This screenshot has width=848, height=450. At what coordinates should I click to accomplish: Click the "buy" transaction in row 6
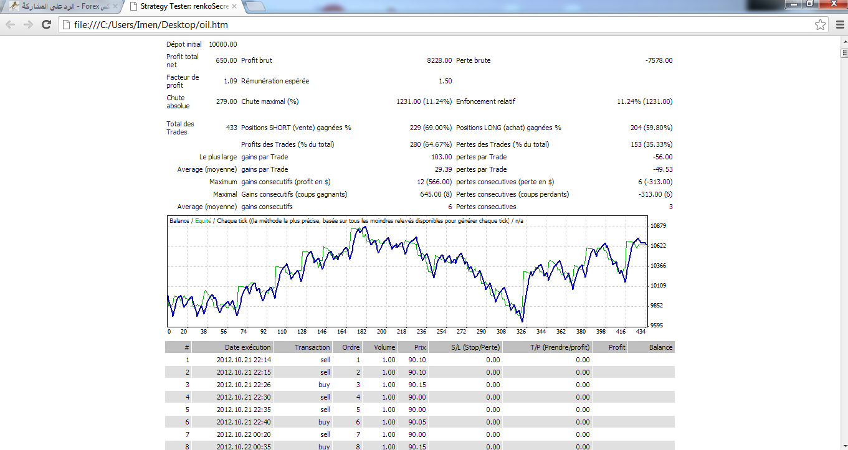(324, 422)
